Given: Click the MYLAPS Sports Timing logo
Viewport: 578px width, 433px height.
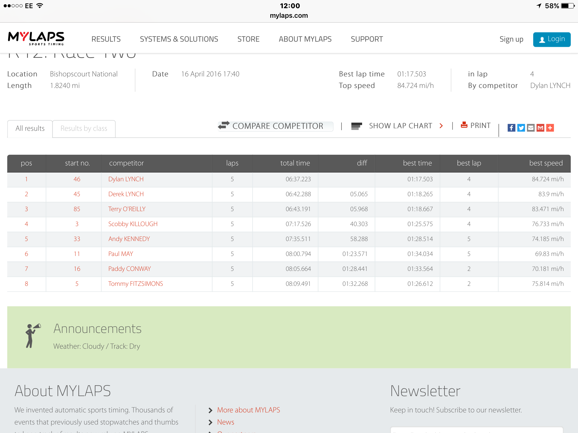Looking at the screenshot, I should tap(36, 39).
